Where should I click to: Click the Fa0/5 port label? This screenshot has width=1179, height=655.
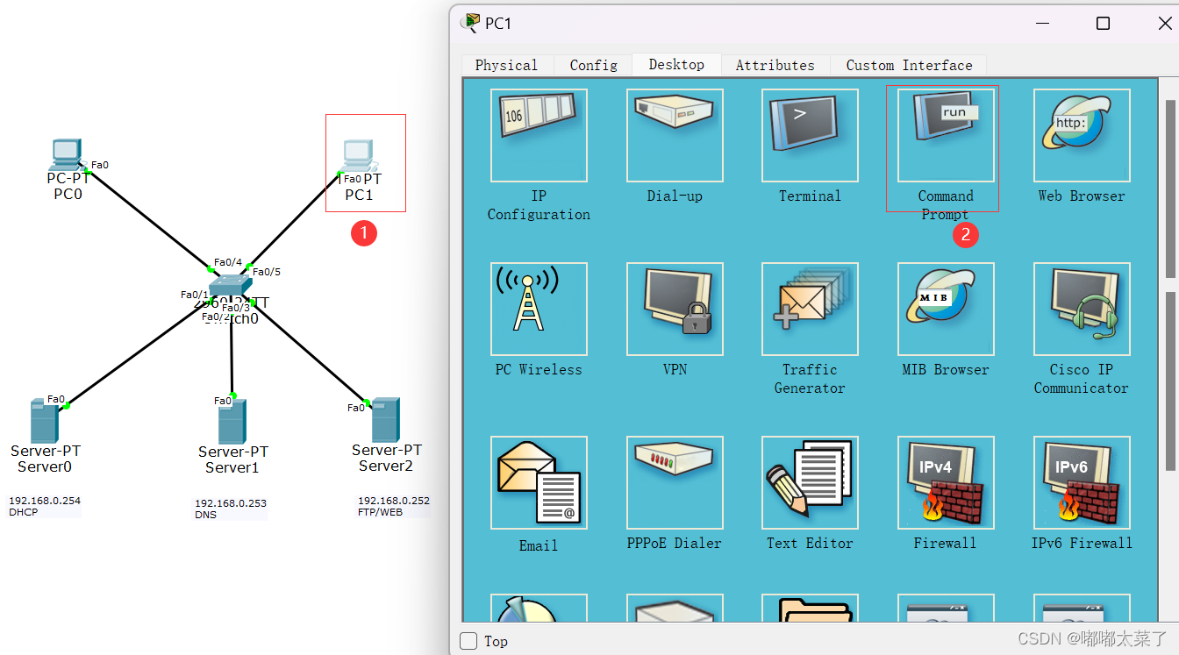point(267,272)
